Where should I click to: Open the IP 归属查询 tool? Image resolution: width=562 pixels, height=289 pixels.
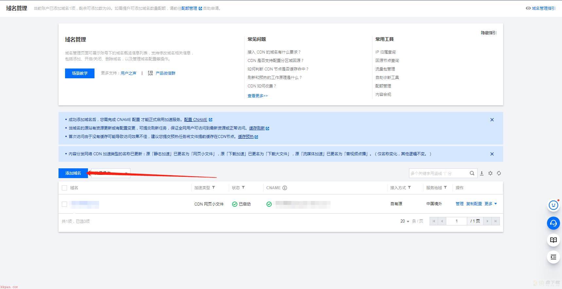point(385,52)
